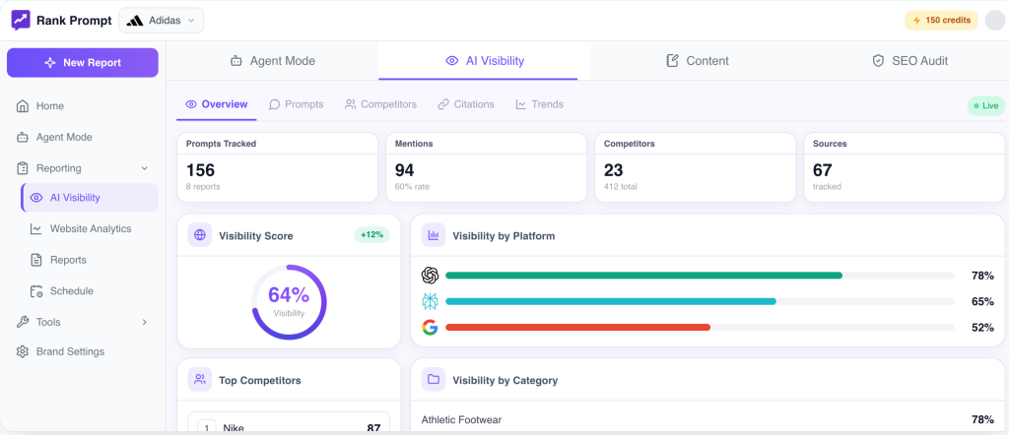Click the New Report button
Screen dimensions: 1009x435
click(83, 63)
